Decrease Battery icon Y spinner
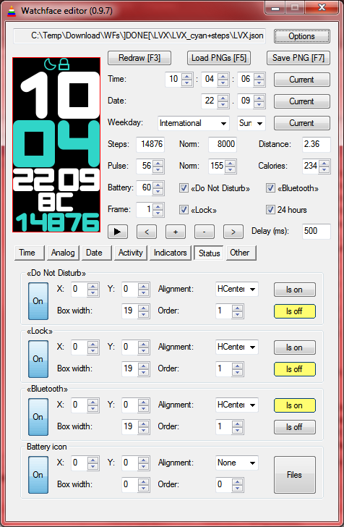Screen dimensions: 344x527 (144, 466)
